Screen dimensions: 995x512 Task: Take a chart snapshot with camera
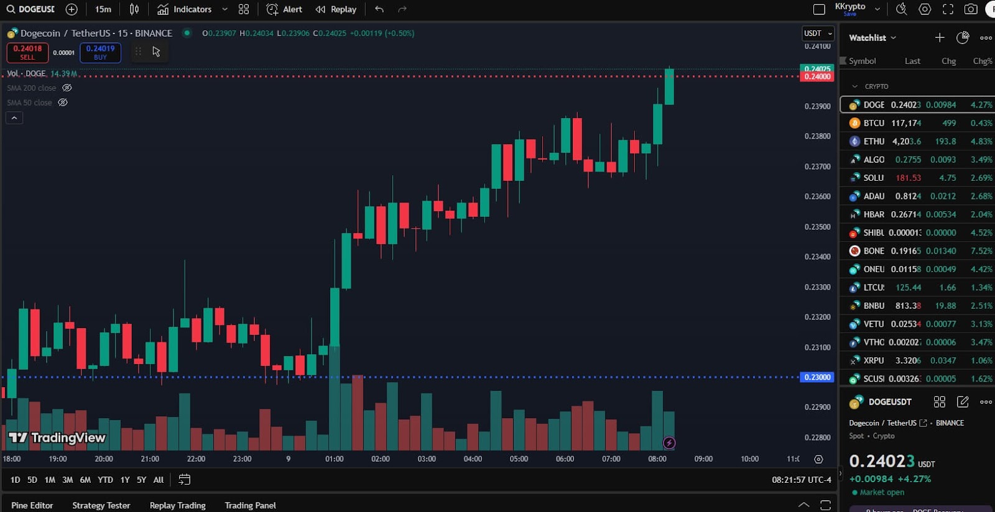(x=971, y=9)
